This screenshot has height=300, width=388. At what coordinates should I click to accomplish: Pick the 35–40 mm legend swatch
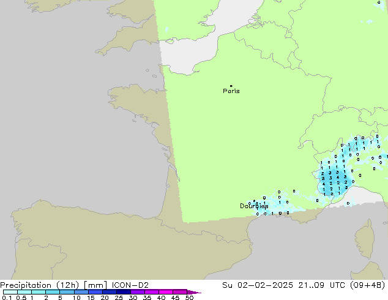click(x=151, y=292)
